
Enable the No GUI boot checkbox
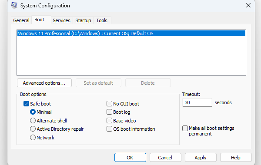point(109,104)
